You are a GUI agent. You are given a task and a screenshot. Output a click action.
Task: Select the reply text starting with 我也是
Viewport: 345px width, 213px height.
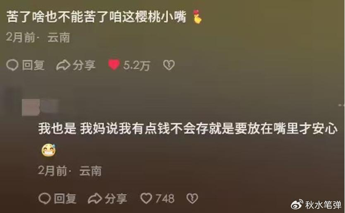tap(188, 128)
